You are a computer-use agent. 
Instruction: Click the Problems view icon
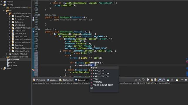tap(34, 80)
